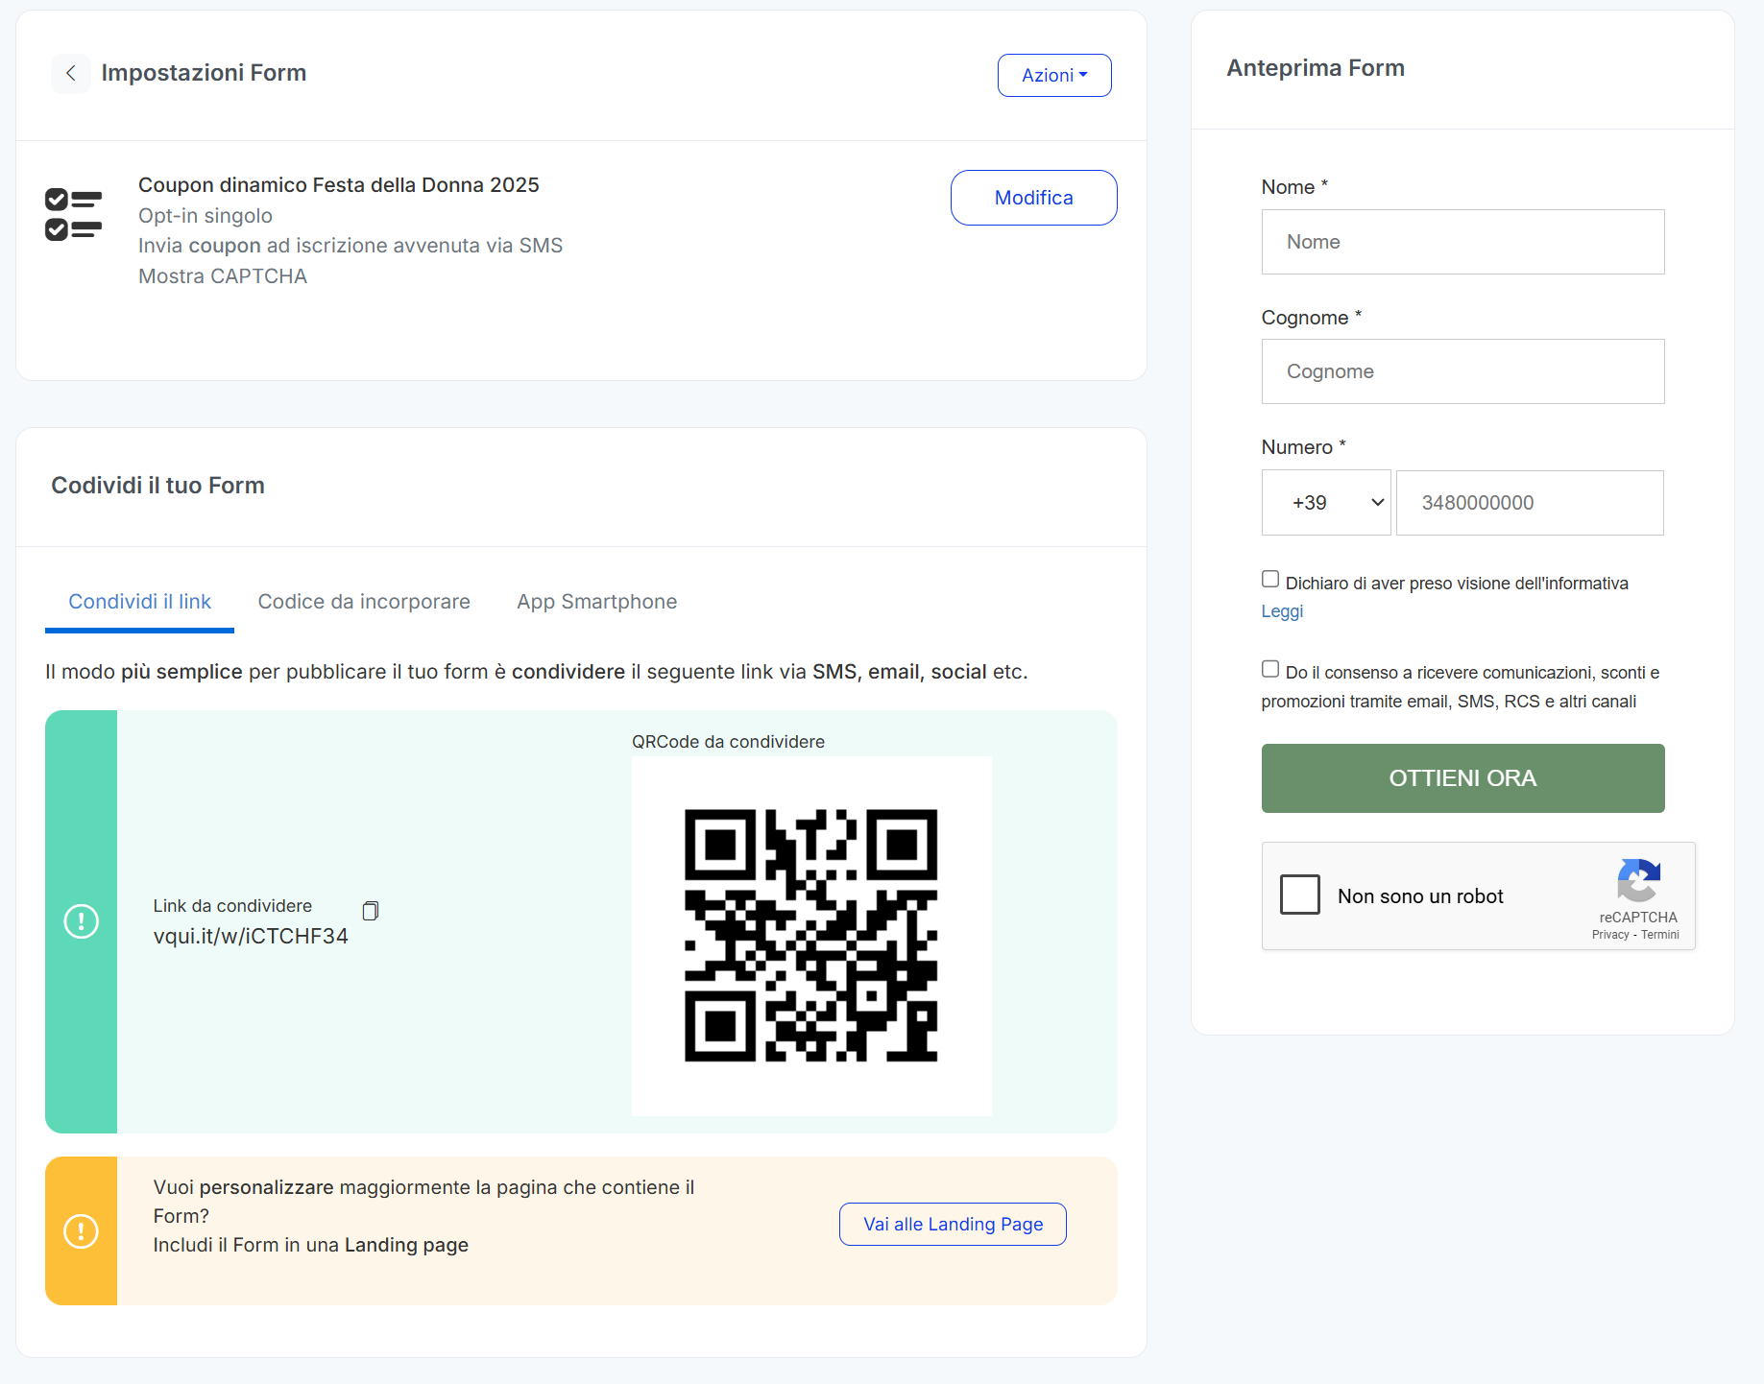Click the QR code image

[x=811, y=936]
